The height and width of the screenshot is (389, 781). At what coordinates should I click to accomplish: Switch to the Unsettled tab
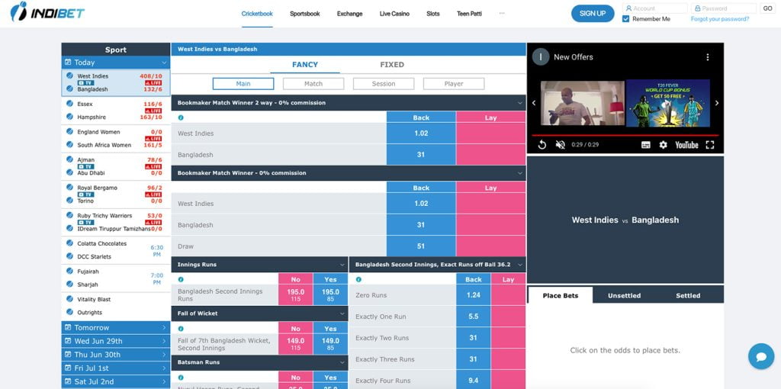624,295
